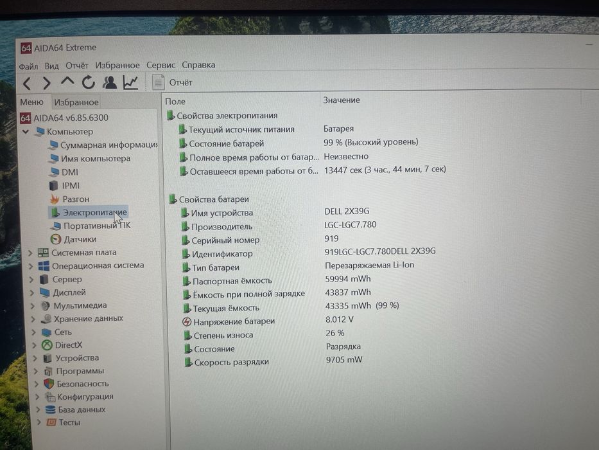Select the Разгон flame icon item

69,199
